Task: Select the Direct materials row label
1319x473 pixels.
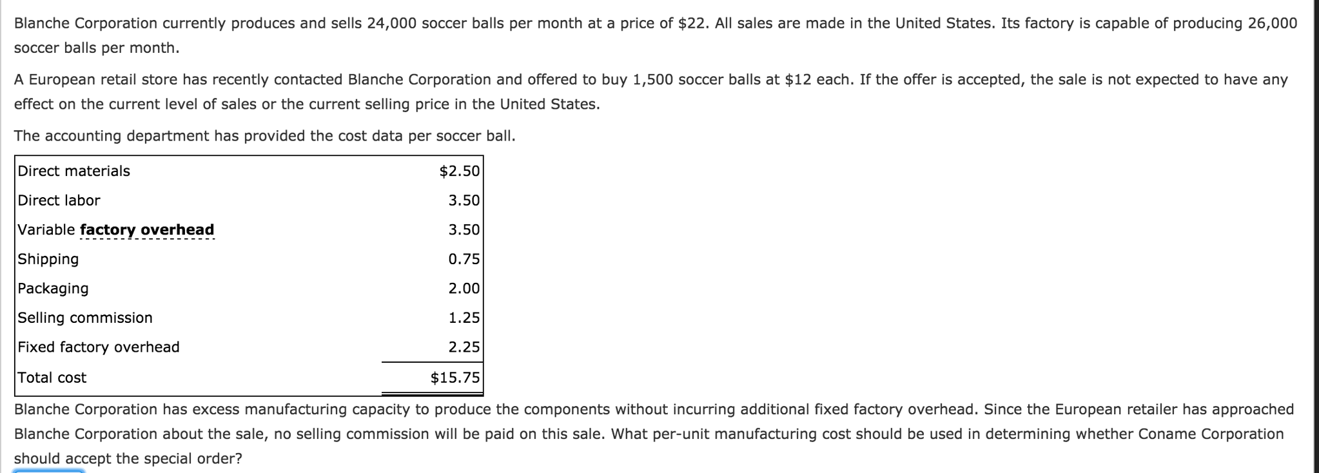Action: [x=73, y=171]
